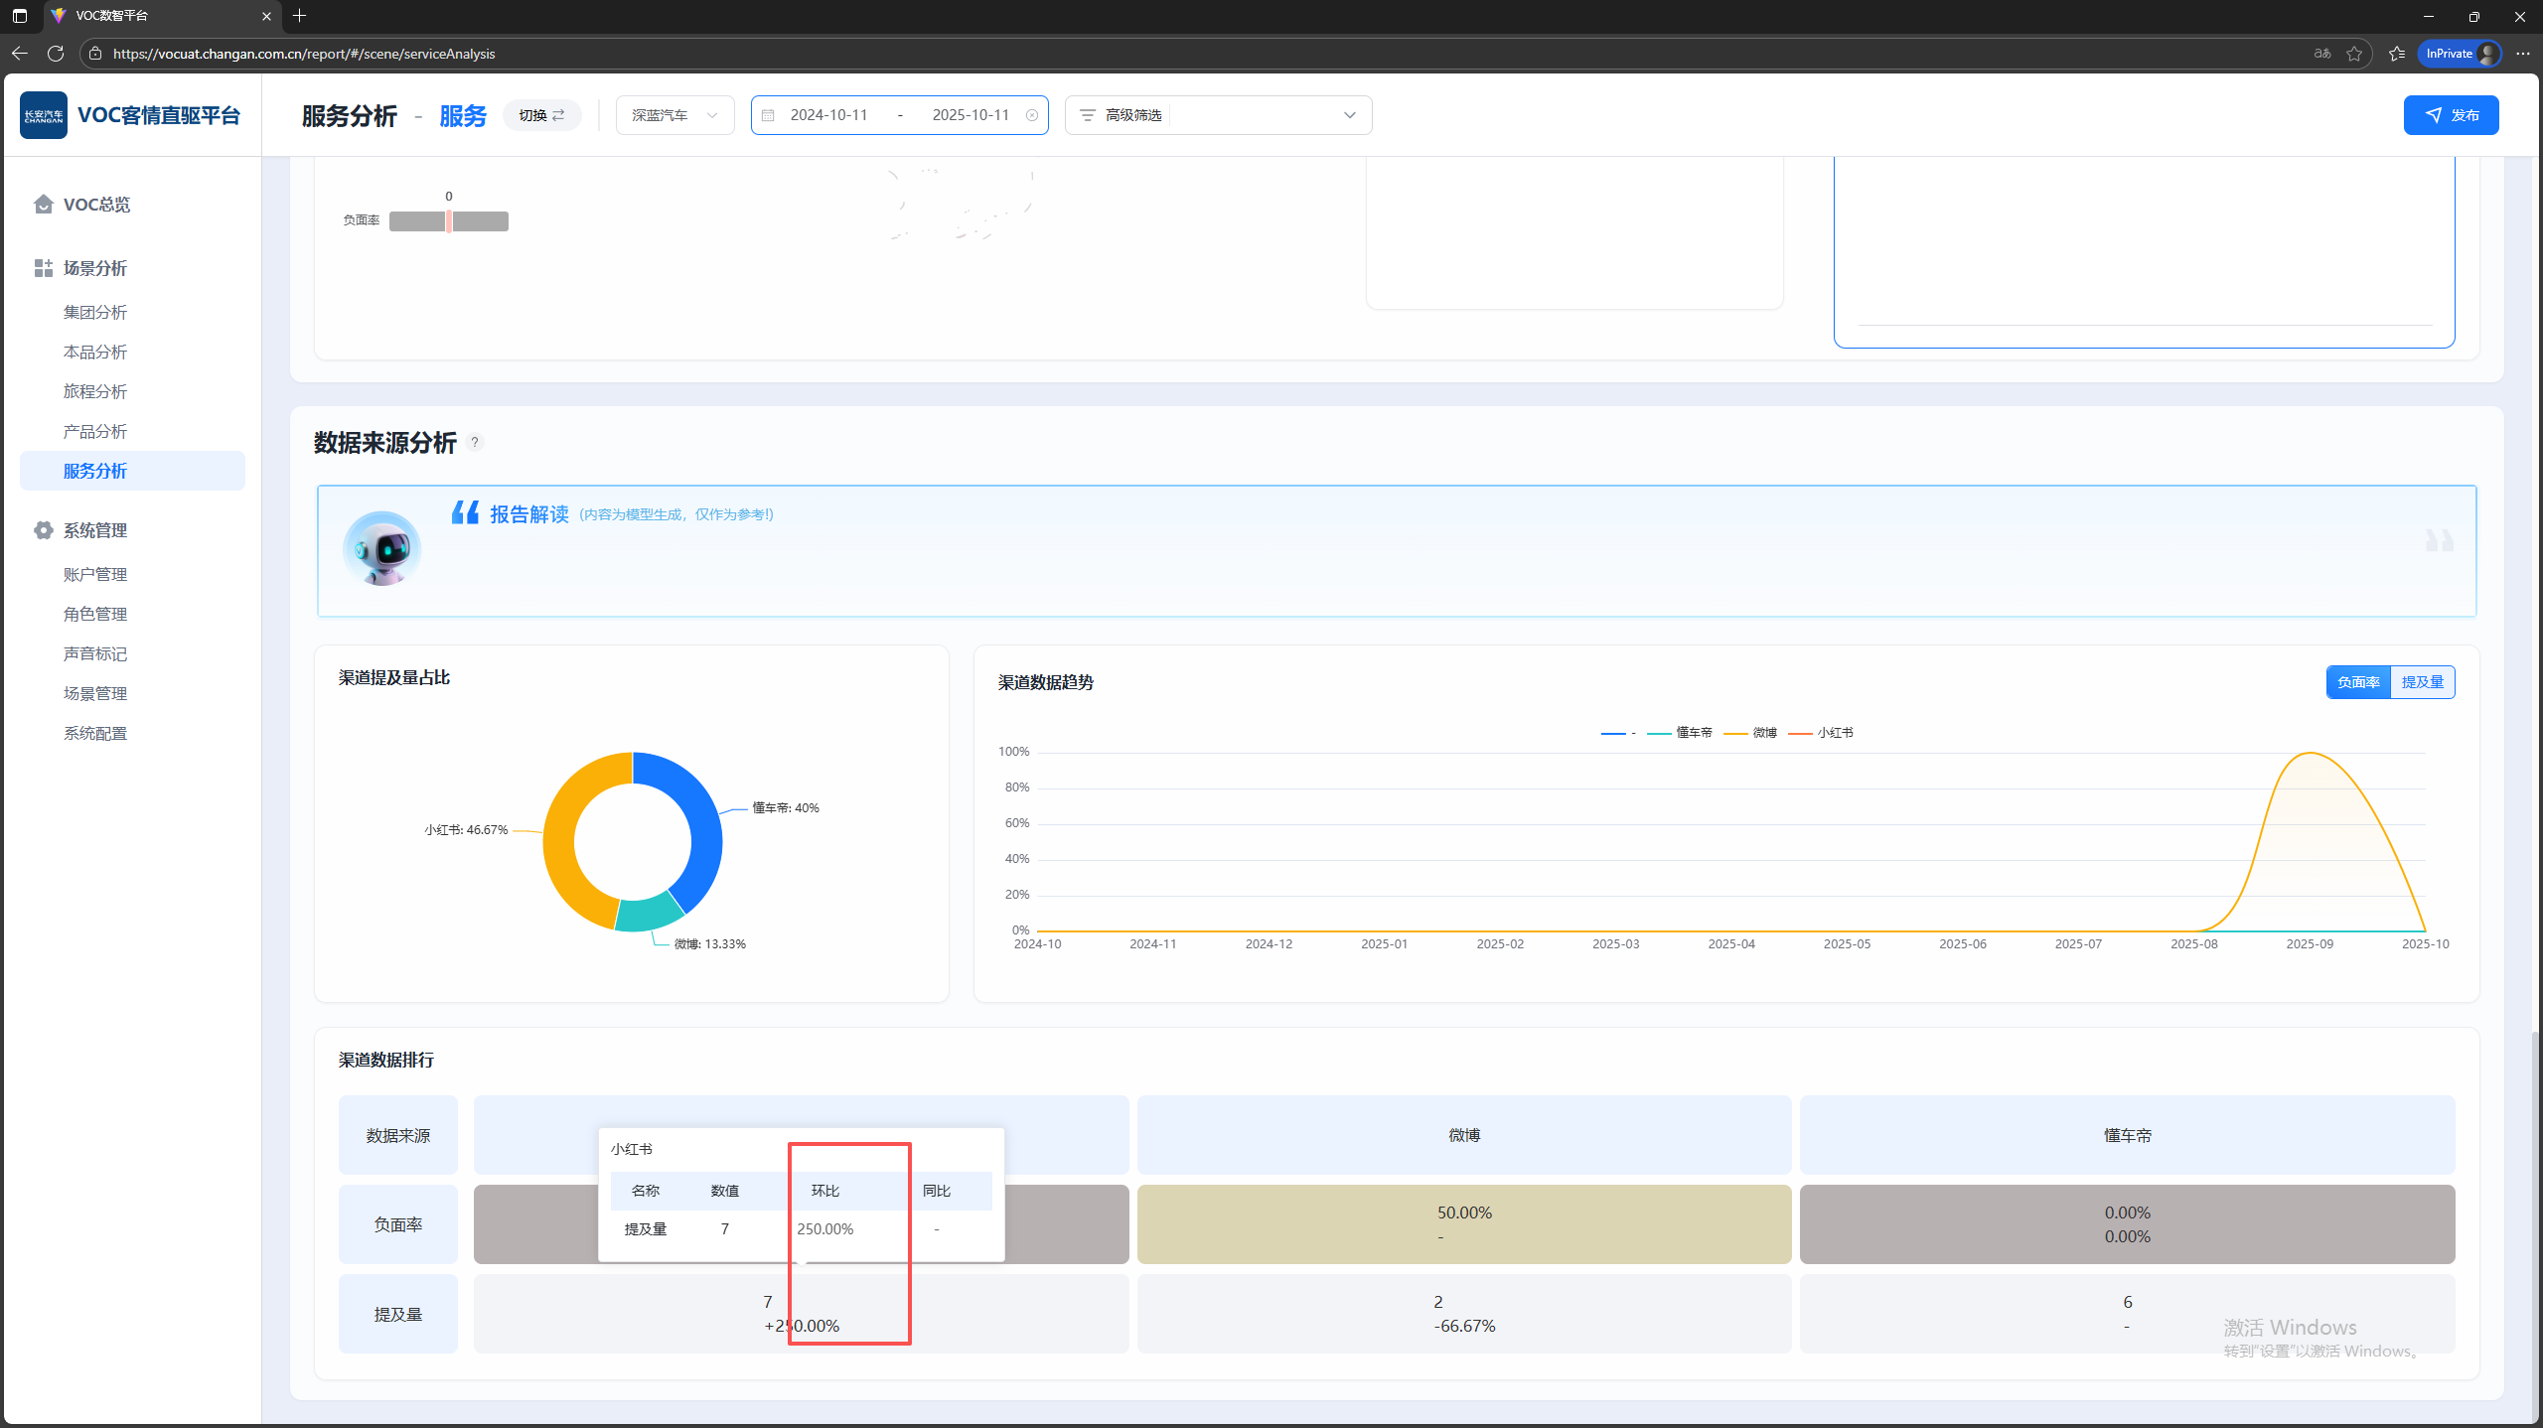Image resolution: width=2543 pixels, height=1428 pixels.
Task: Click the 发布 publish button
Action: click(x=2451, y=115)
